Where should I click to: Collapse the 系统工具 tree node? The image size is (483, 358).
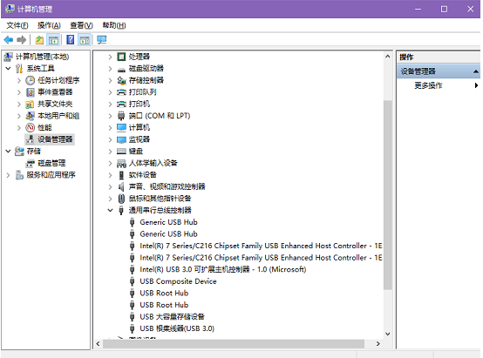pyautogui.click(x=9, y=68)
